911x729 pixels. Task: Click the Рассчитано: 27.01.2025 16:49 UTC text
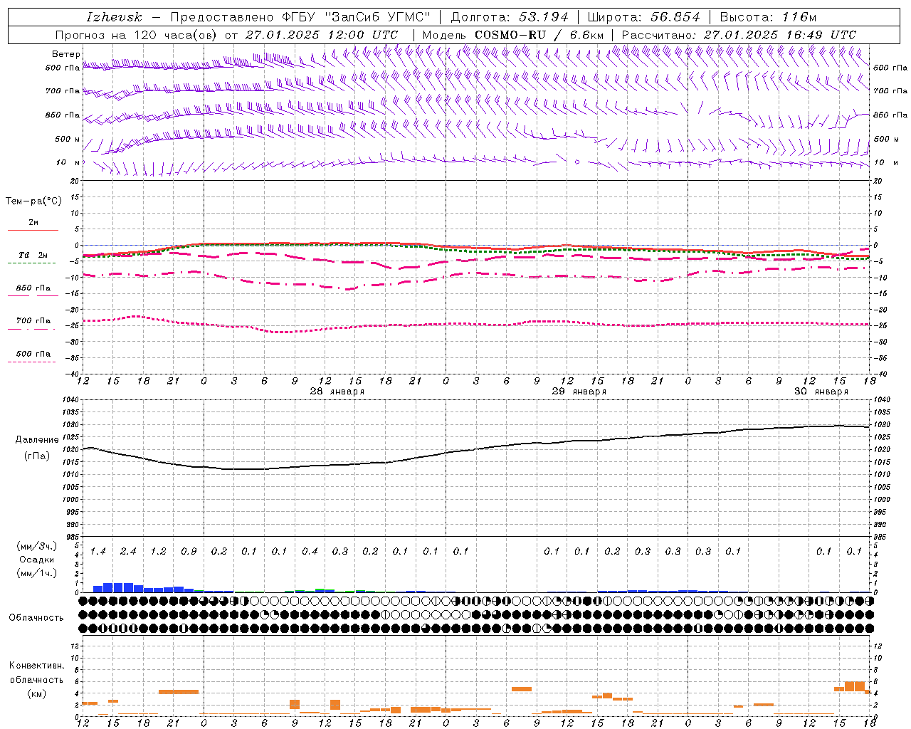(739, 35)
